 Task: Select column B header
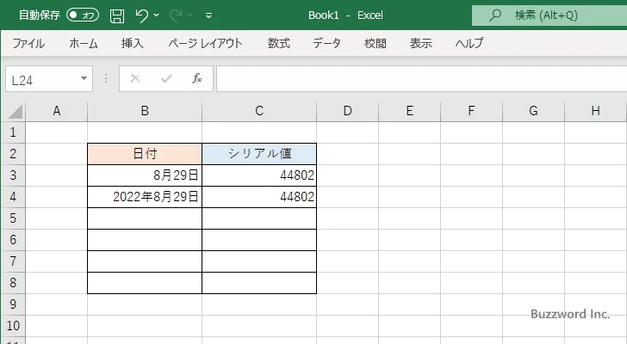[x=145, y=111]
